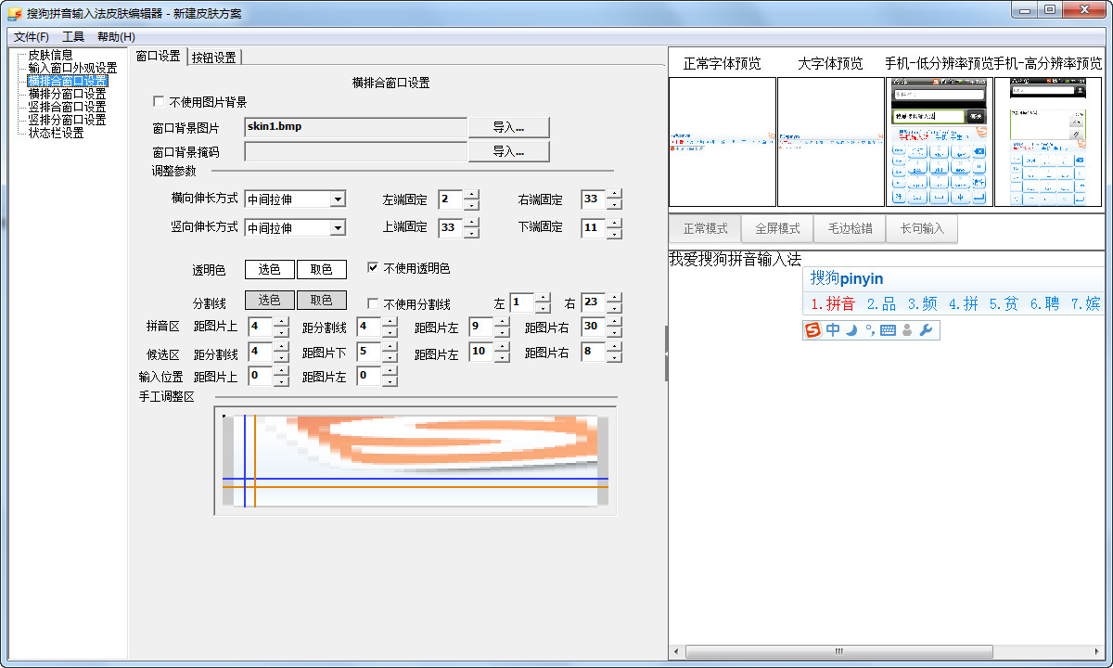Decrease the 分割线 右 value with down arrow
Image resolution: width=1113 pixels, height=668 pixels.
(614, 307)
